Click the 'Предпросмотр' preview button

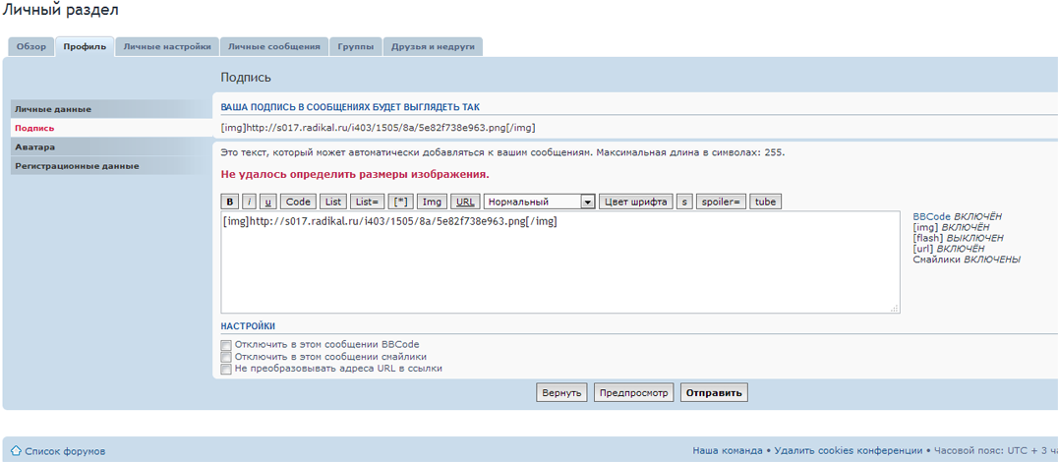pyautogui.click(x=633, y=393)
